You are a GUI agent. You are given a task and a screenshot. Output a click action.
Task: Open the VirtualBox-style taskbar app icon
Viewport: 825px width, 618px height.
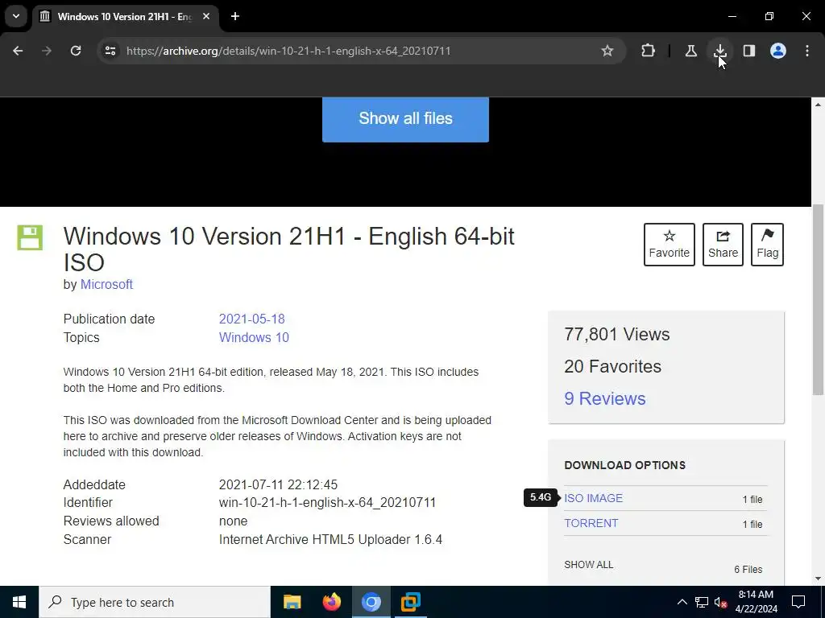click(410, 602)
